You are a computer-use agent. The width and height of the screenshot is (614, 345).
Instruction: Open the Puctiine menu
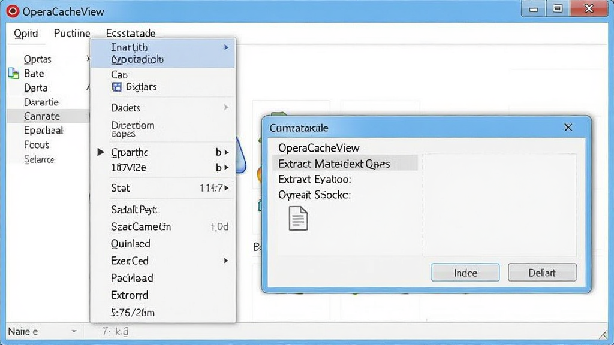click(x=72, y=34)
